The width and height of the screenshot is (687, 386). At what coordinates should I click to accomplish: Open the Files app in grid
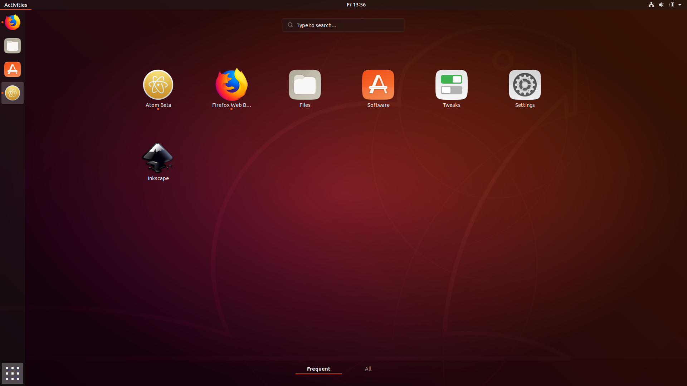(305, 85)
